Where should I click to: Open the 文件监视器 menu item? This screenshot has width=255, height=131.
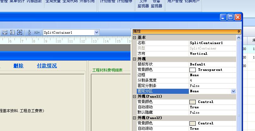[143, 4]
